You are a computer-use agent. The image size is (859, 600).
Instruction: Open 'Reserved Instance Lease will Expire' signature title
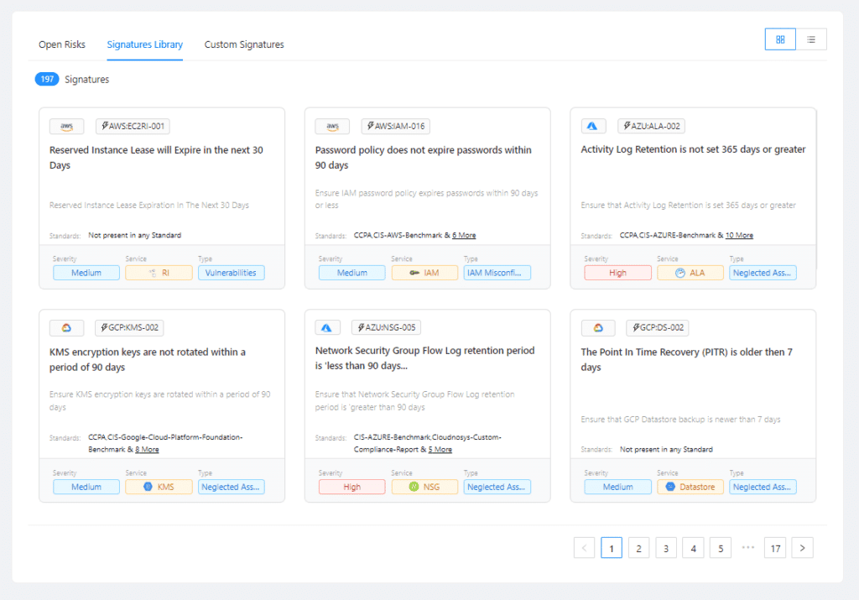coord(156,158)
